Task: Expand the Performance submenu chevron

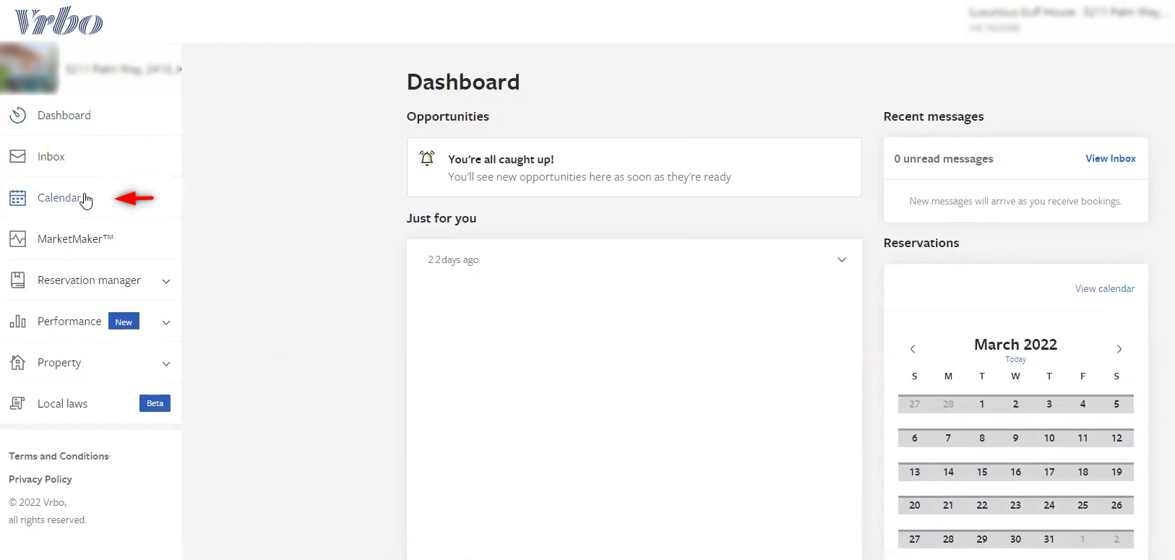Action: (166, 322)
